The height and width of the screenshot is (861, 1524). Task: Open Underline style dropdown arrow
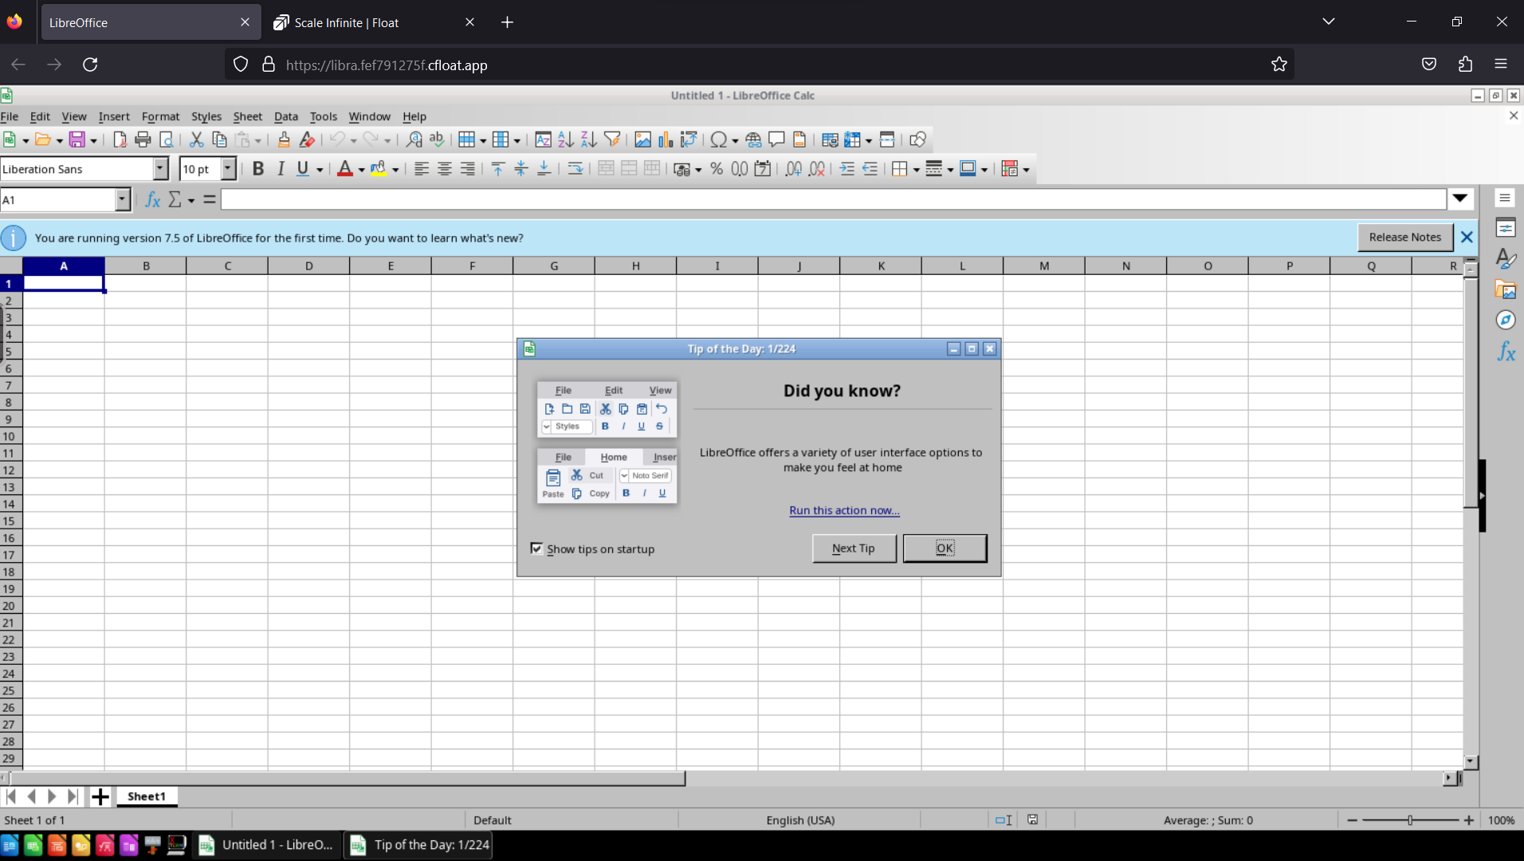coord(320,170)
